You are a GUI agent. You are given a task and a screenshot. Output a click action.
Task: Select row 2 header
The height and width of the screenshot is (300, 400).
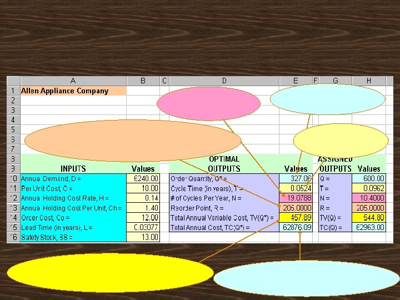point(13,101)
